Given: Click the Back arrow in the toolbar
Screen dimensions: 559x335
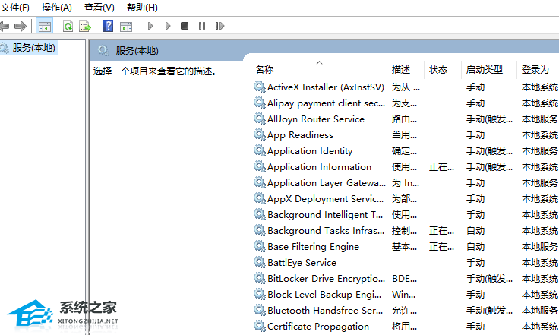Looking at the screenshot, I should coord(5,27).
